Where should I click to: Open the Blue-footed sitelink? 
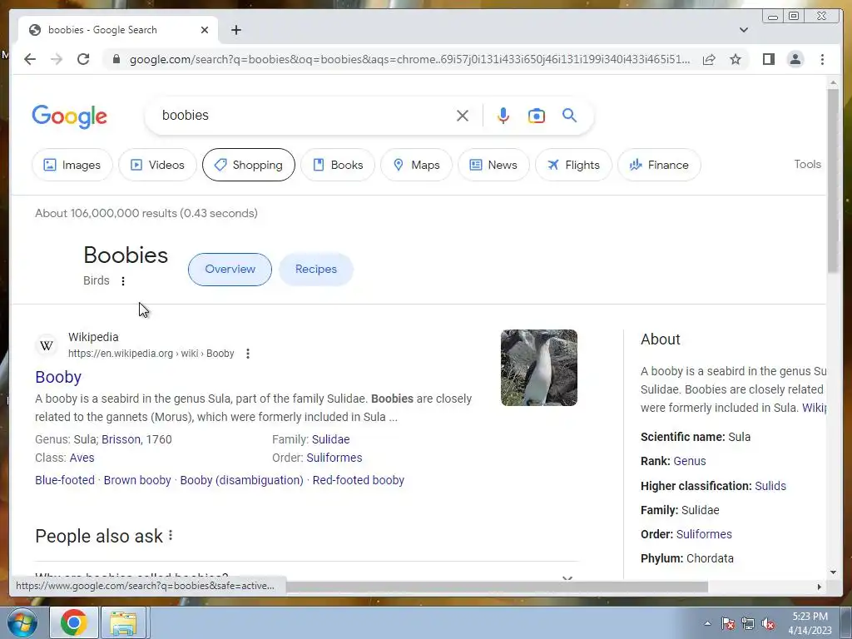(x=65, y=480)
